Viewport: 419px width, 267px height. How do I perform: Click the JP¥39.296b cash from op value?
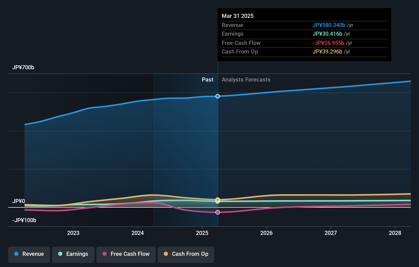click(x=327, y=52)
